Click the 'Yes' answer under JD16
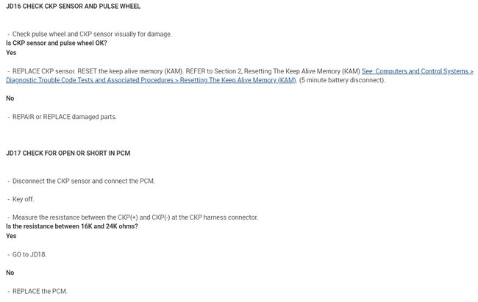478x302 pixels. tap(11, 53)
